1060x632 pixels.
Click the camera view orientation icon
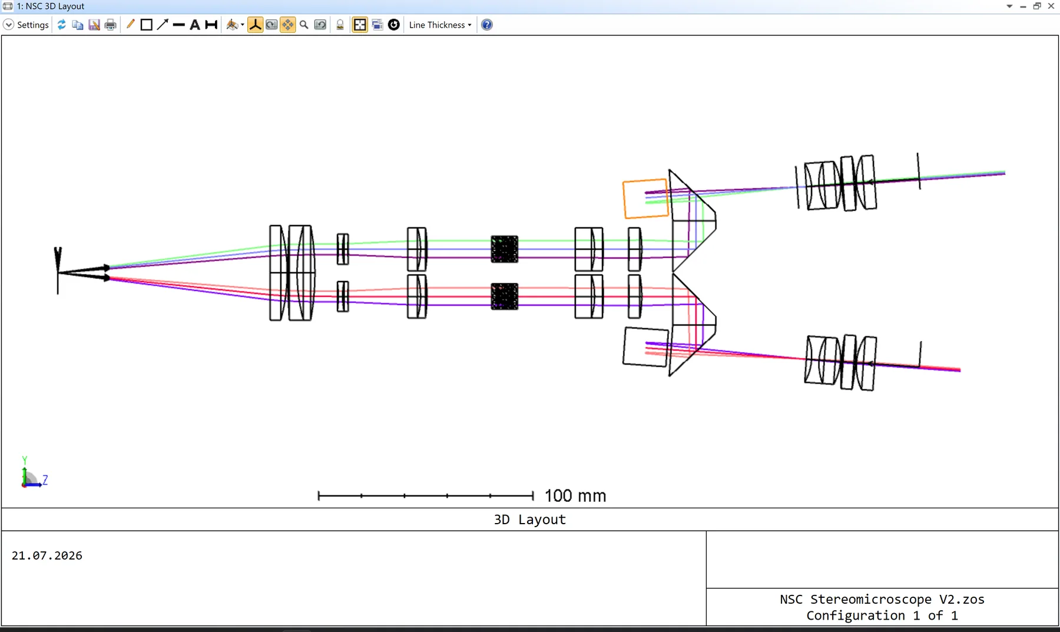pos(232,25)
